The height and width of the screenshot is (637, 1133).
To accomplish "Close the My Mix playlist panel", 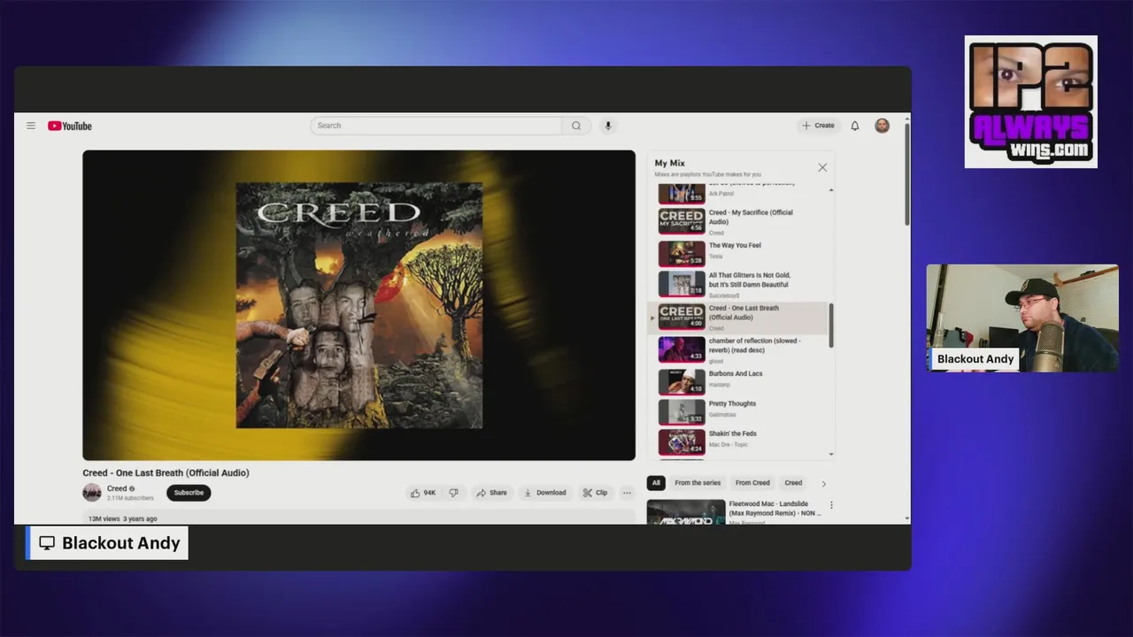I will tap(822, 167).
